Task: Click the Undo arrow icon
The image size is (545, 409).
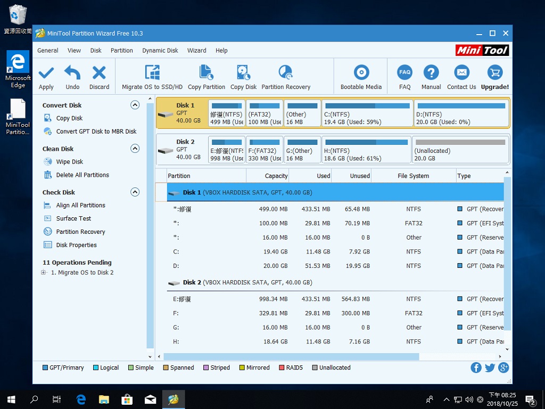Action: [x=72, y=72]
